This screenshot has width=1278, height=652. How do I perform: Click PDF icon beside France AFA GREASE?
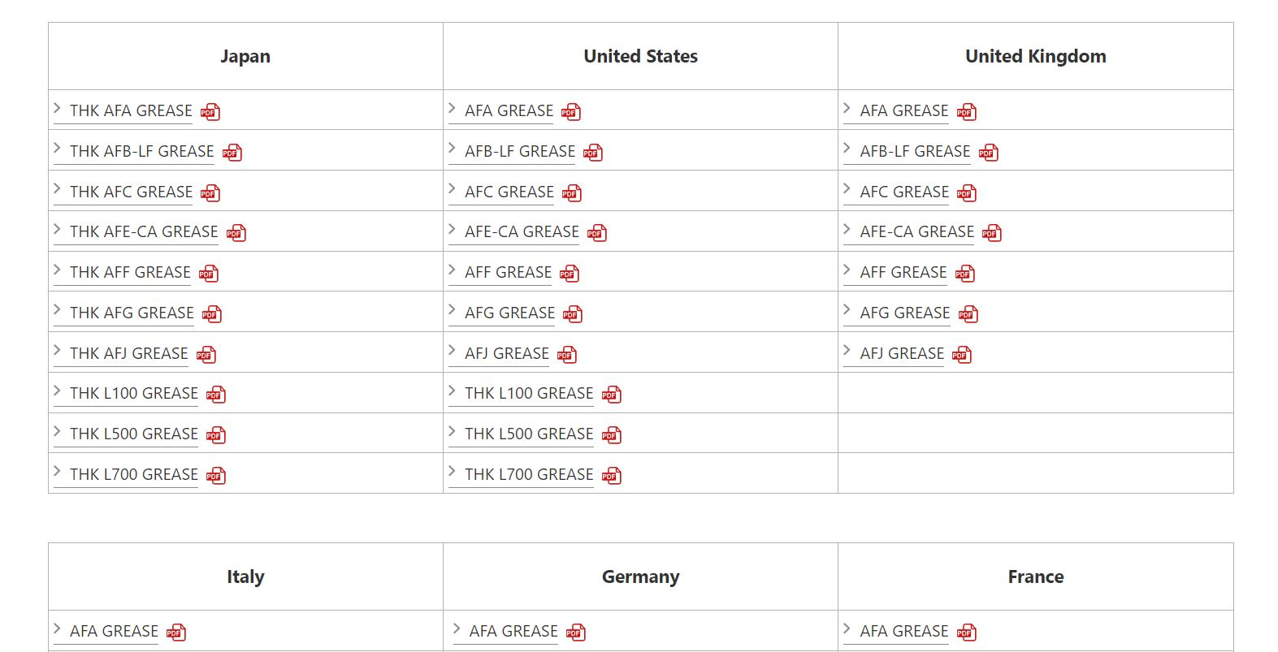[x=967, y=633]
